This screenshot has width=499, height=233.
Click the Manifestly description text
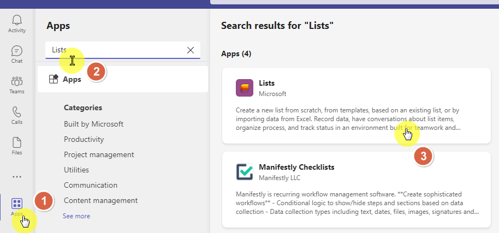[x=358, y=203]
